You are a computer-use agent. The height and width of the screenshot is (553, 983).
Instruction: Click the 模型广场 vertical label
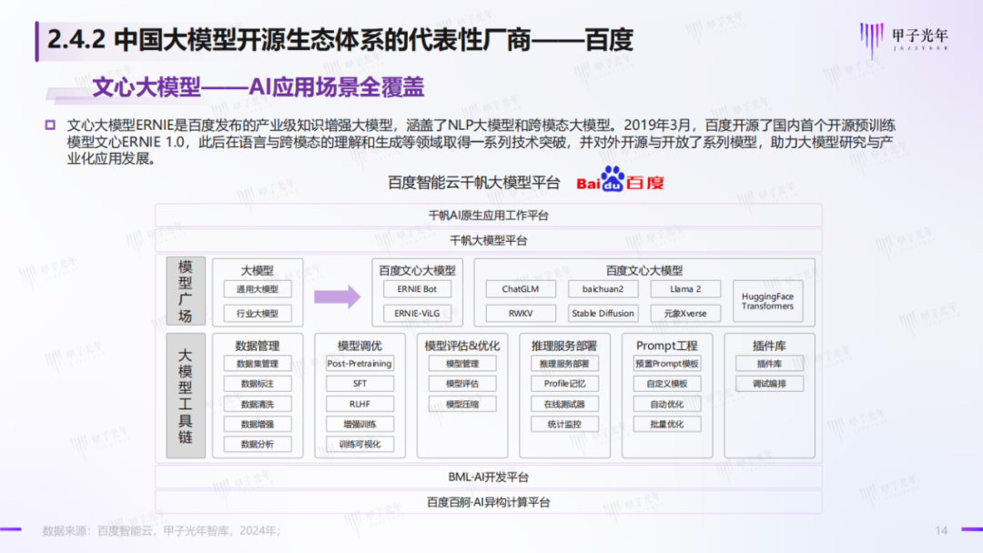click(186, 291)
